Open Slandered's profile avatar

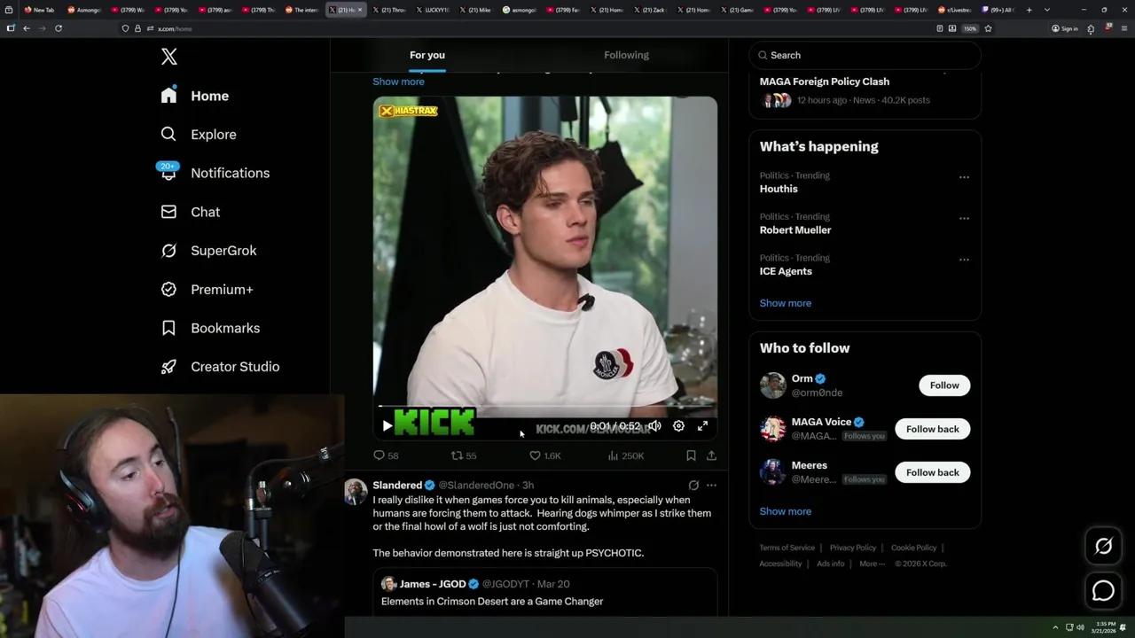[x=356, y=492]
